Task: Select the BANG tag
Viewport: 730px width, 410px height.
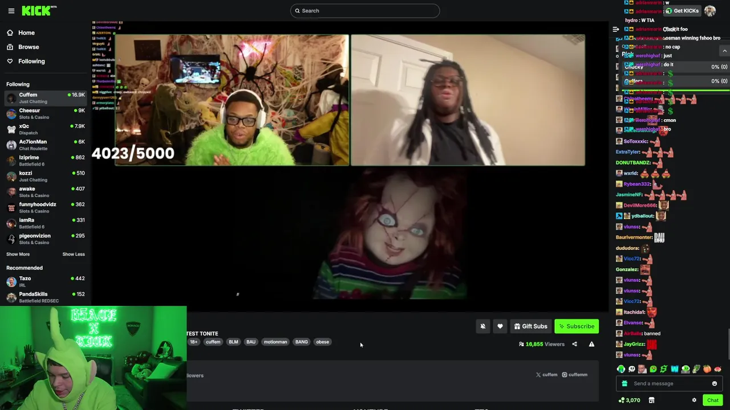Action: 302,342
